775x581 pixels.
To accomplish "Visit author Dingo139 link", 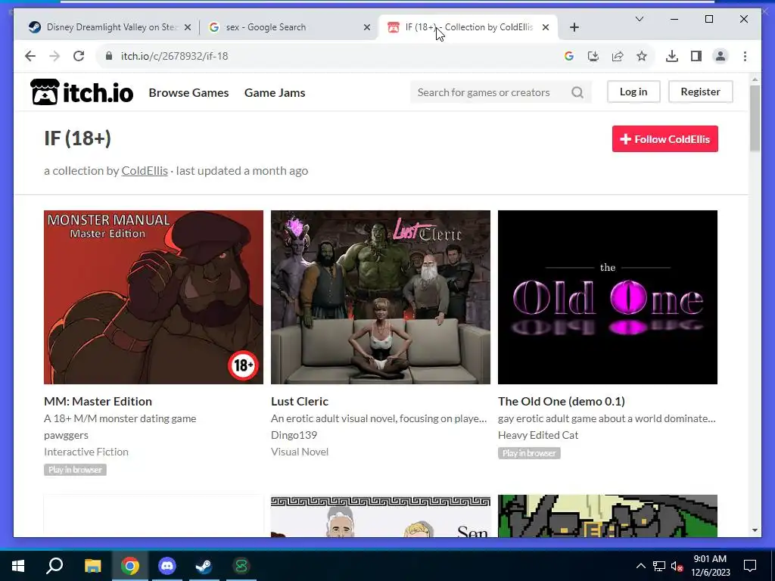I will (x=294, y=435).
